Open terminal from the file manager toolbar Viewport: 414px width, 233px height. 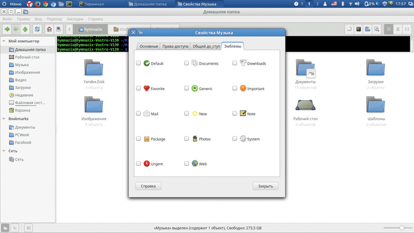coord(358,30)
